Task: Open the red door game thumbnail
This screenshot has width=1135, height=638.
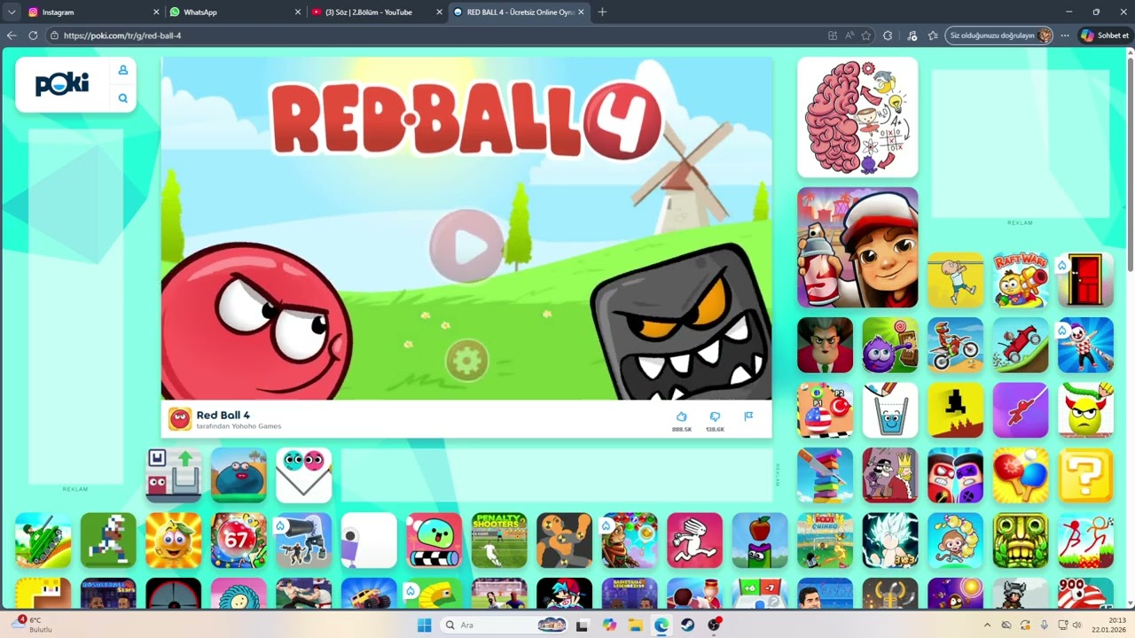Action: (x=1086, y=280)
